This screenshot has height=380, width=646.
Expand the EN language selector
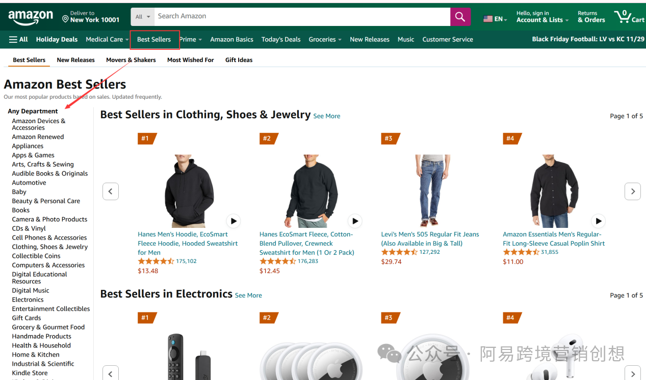[495, 19]
